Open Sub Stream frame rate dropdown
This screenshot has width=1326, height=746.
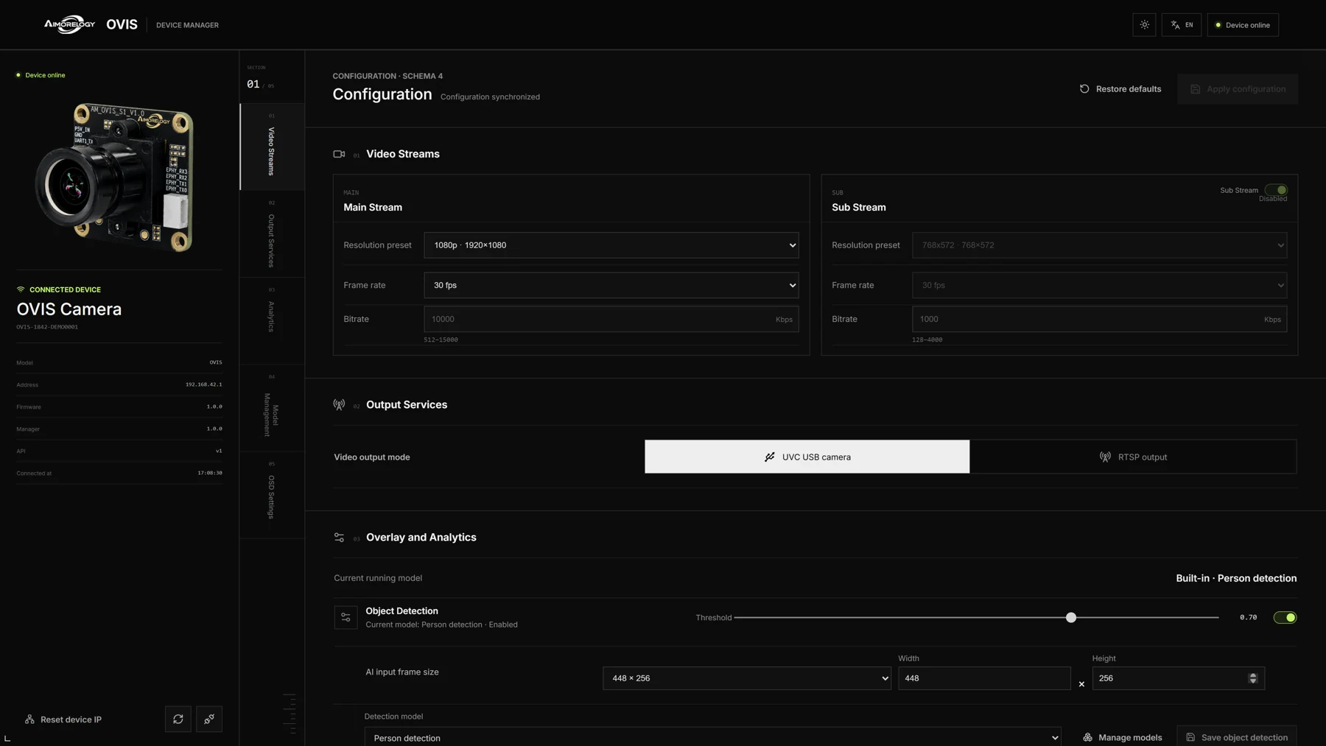click(1100, 285)
